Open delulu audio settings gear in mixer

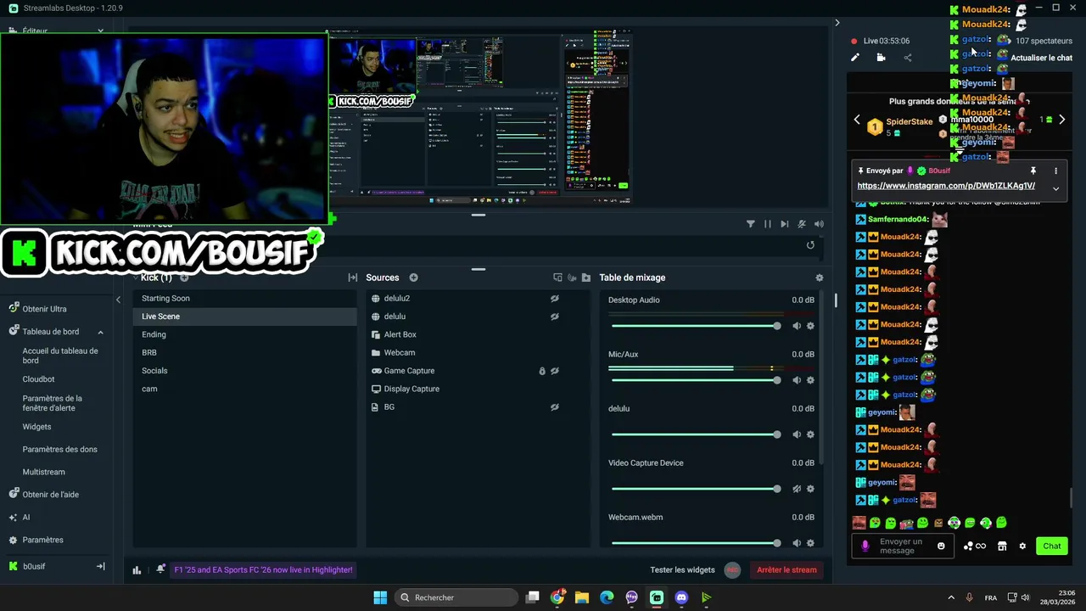point(810,434)
